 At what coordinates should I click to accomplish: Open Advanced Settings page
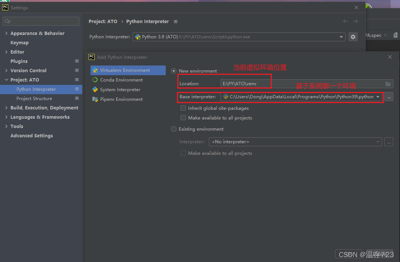click(31, 135)
